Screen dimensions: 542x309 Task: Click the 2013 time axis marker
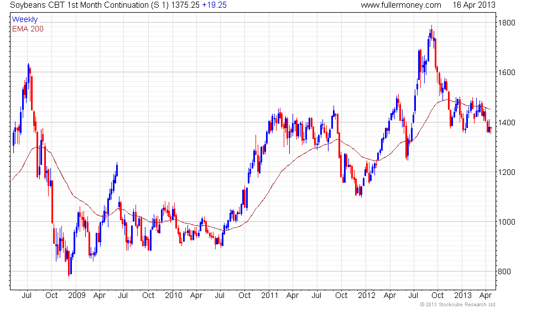click(462, 295)
